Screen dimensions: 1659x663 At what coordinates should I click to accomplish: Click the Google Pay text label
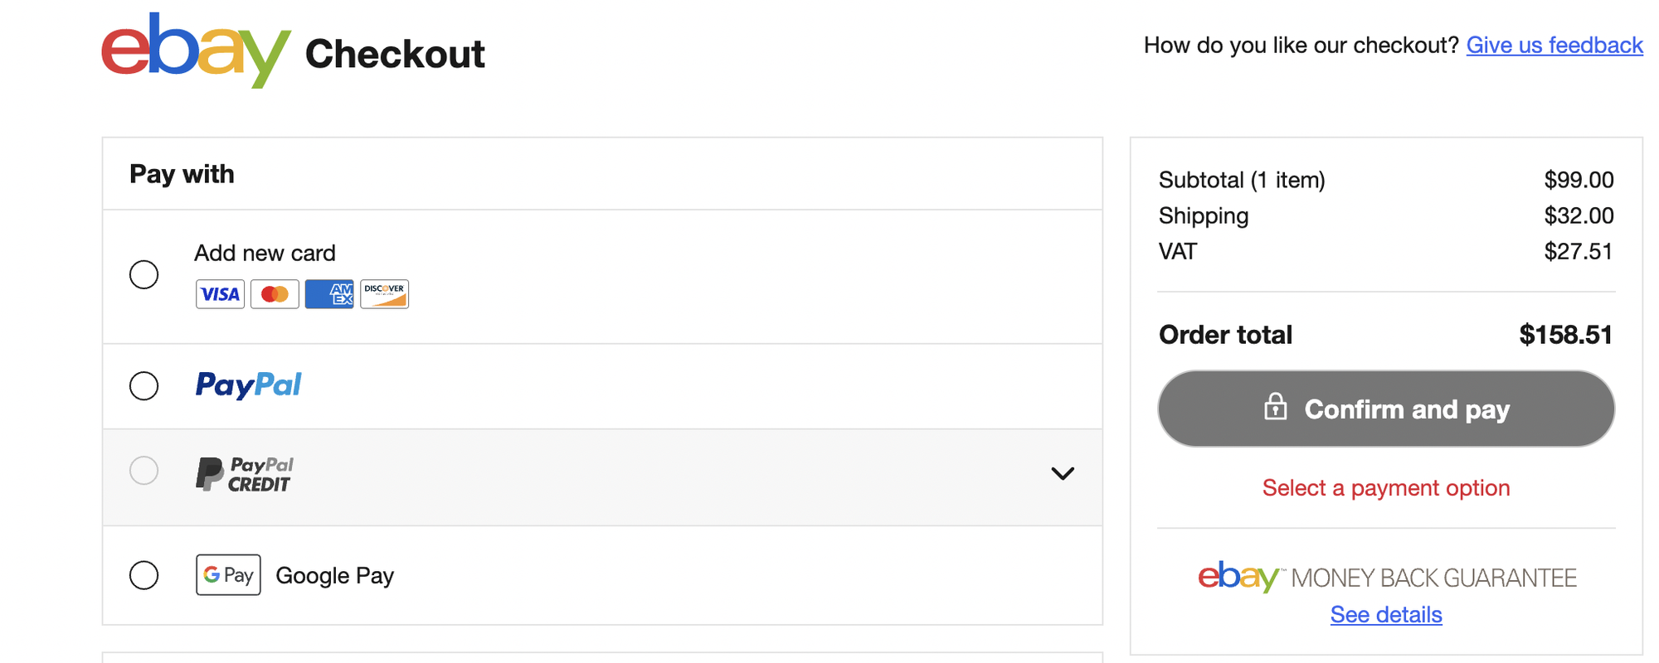(x=334, y=576)
